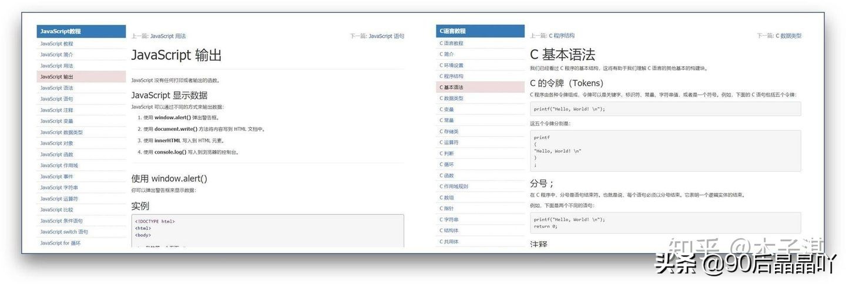The height and width of the screenshot is (284, 846).
Task: Open 'JavaScript 数据类型' sidebar entry
Action: click(x=62, y=133)
